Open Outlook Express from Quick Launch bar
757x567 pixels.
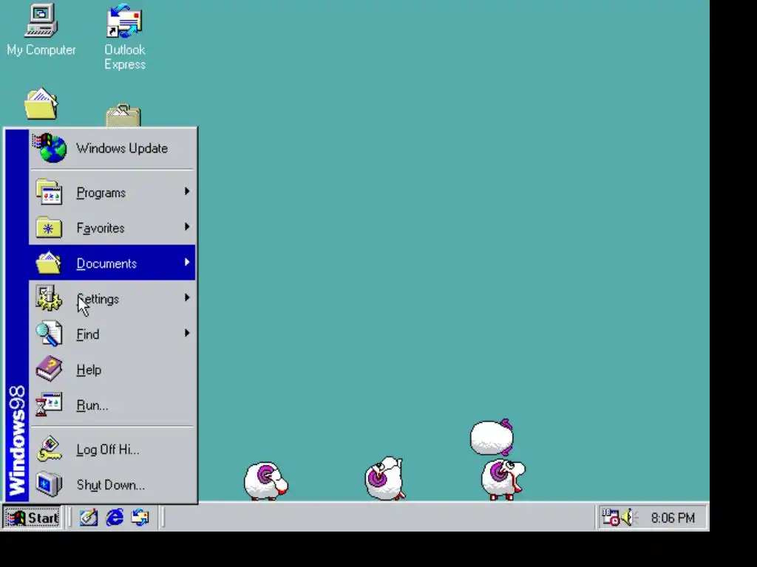pos(140,518)
